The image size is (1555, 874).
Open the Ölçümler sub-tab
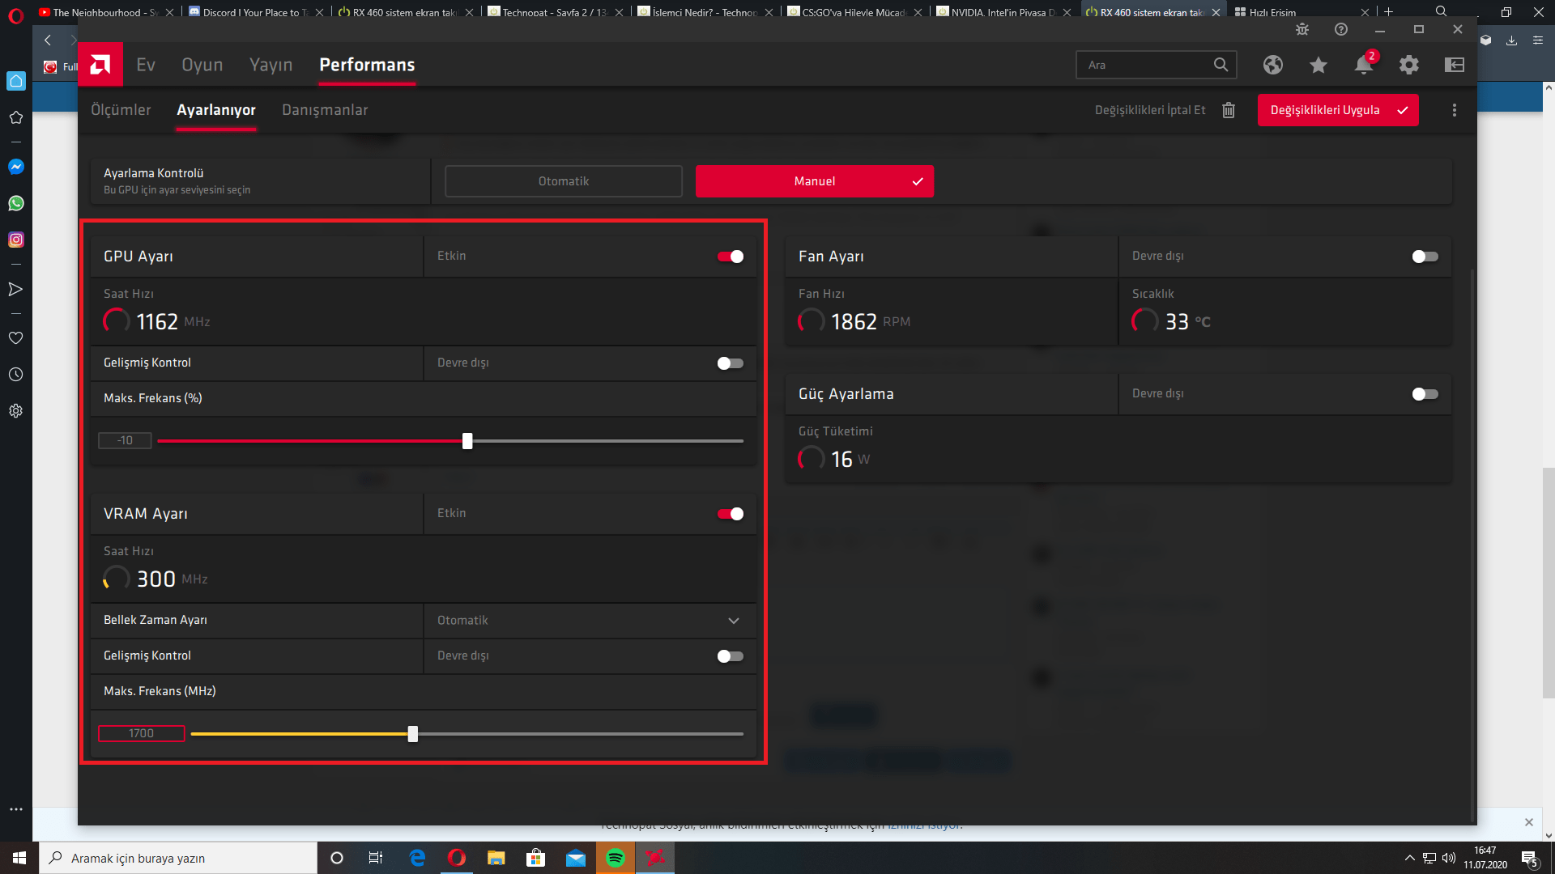pyautogui.click(x=121, y=110)
